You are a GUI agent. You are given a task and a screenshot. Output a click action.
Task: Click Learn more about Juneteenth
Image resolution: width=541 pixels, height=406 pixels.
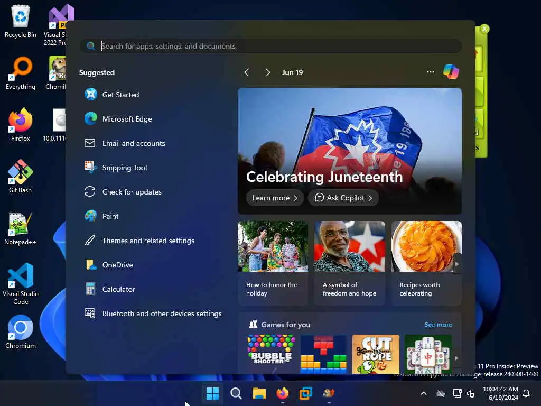coord(275,198)
